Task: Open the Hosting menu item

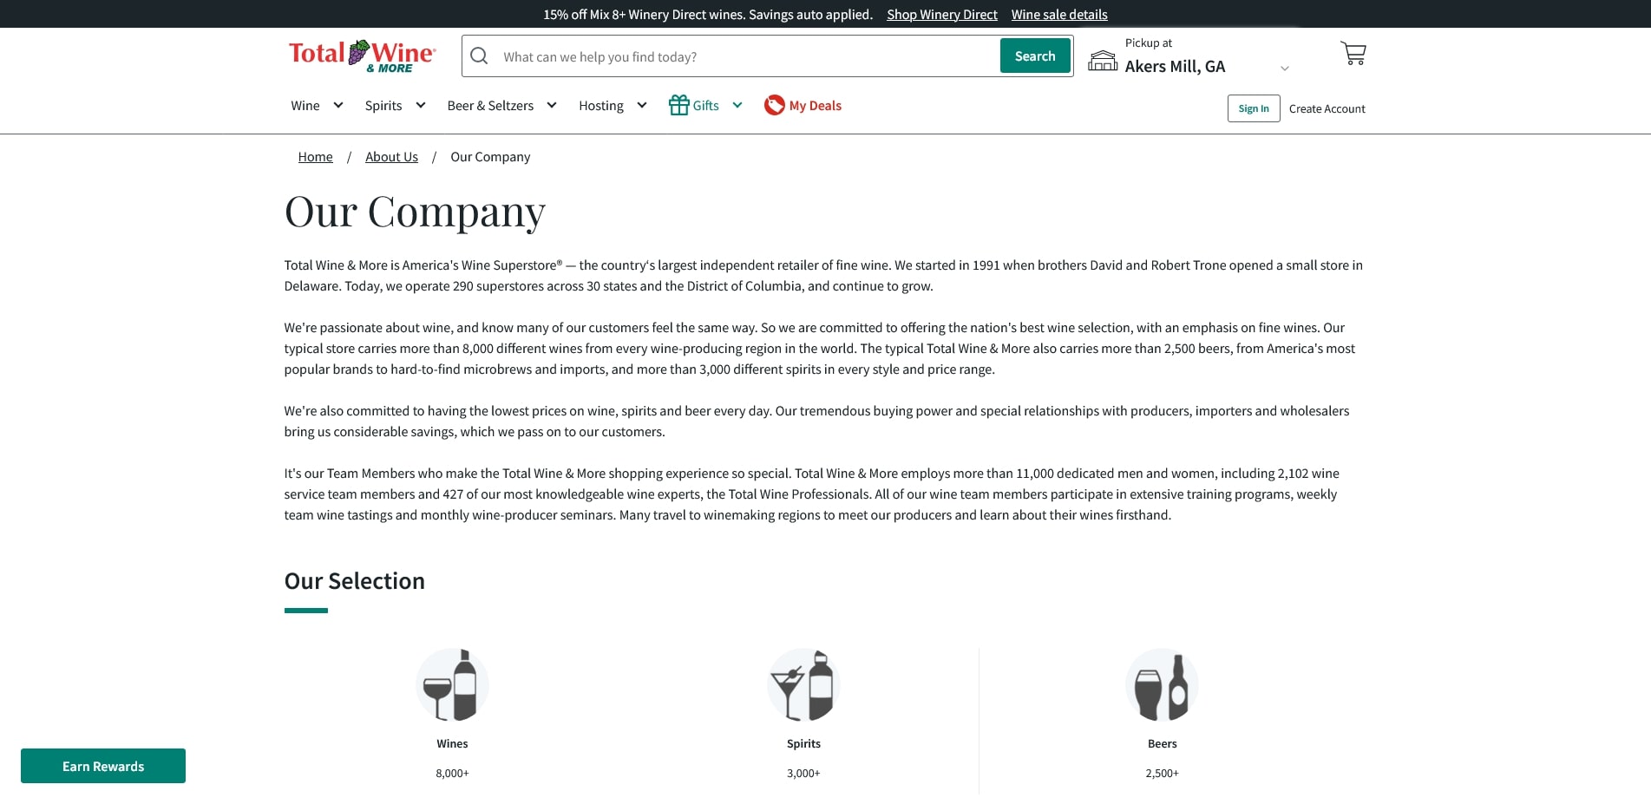Action: (601, 106)
